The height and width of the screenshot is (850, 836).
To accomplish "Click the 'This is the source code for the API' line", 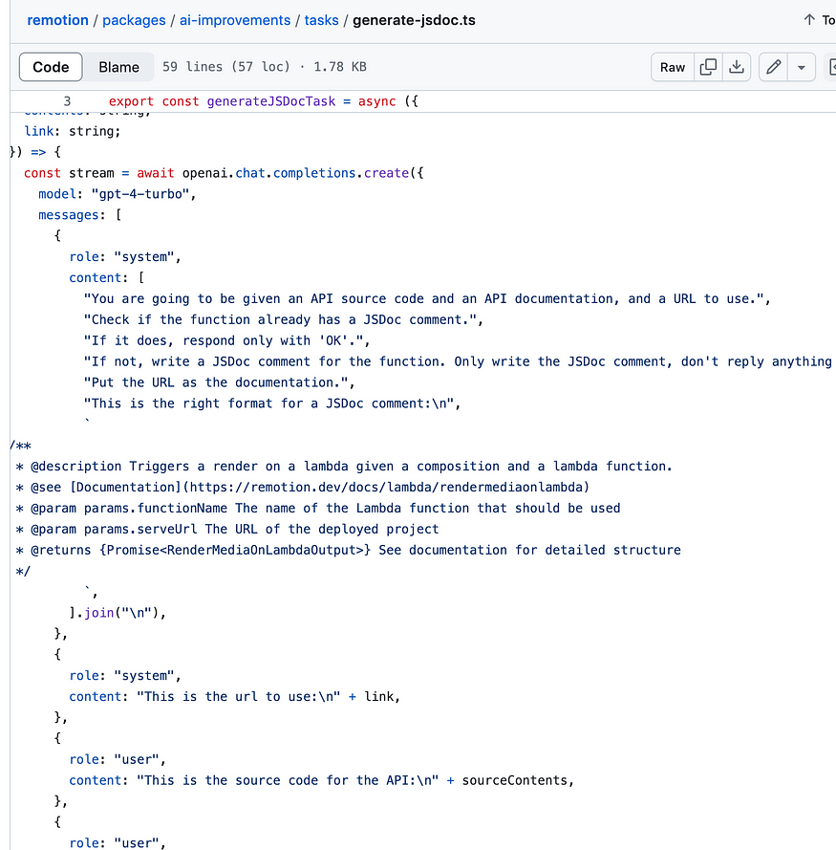I will point(321,780).
